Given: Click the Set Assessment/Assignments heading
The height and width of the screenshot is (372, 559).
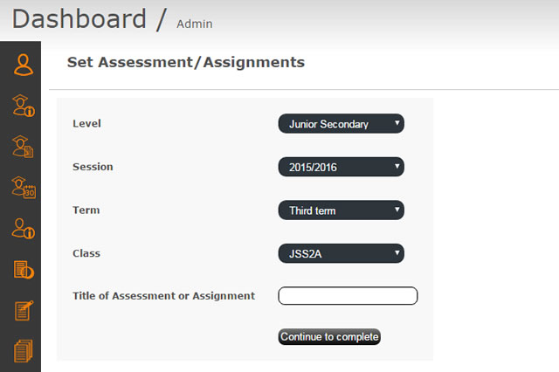Looking at the screenshot, I should (x=186, y=62).
